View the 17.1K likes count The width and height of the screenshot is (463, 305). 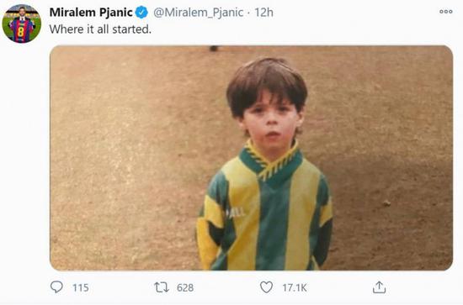click(295, 287)
